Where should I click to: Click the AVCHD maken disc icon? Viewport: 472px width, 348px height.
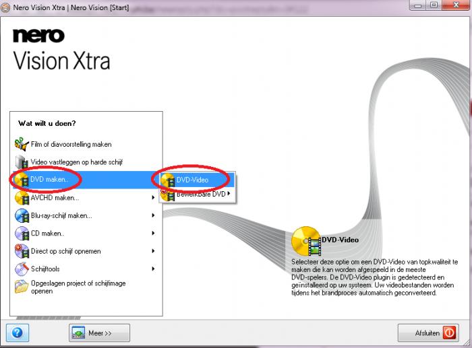click(22, 198)
